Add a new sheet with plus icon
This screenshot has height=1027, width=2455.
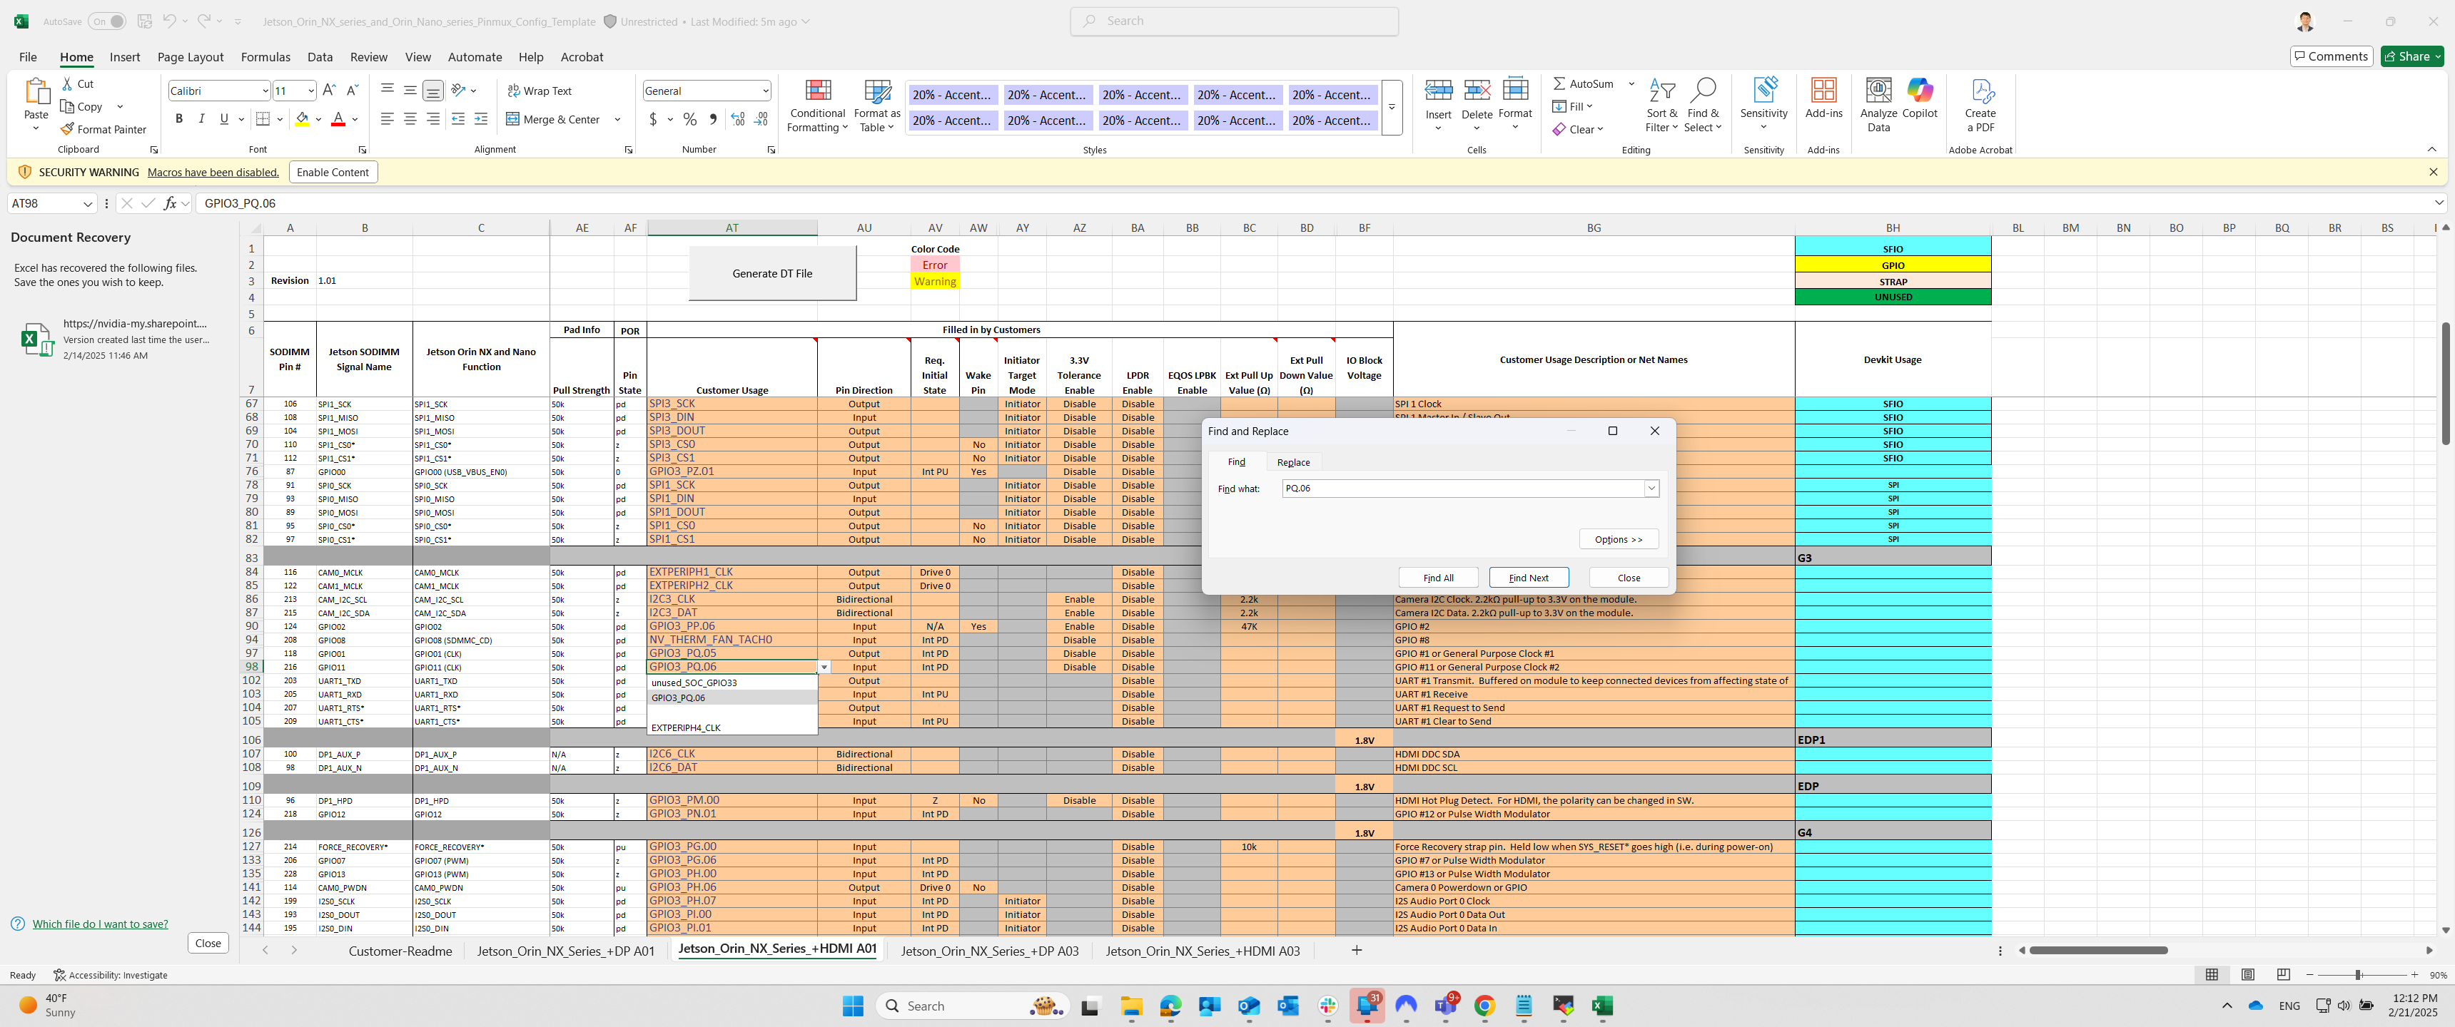coord(1356,950)
